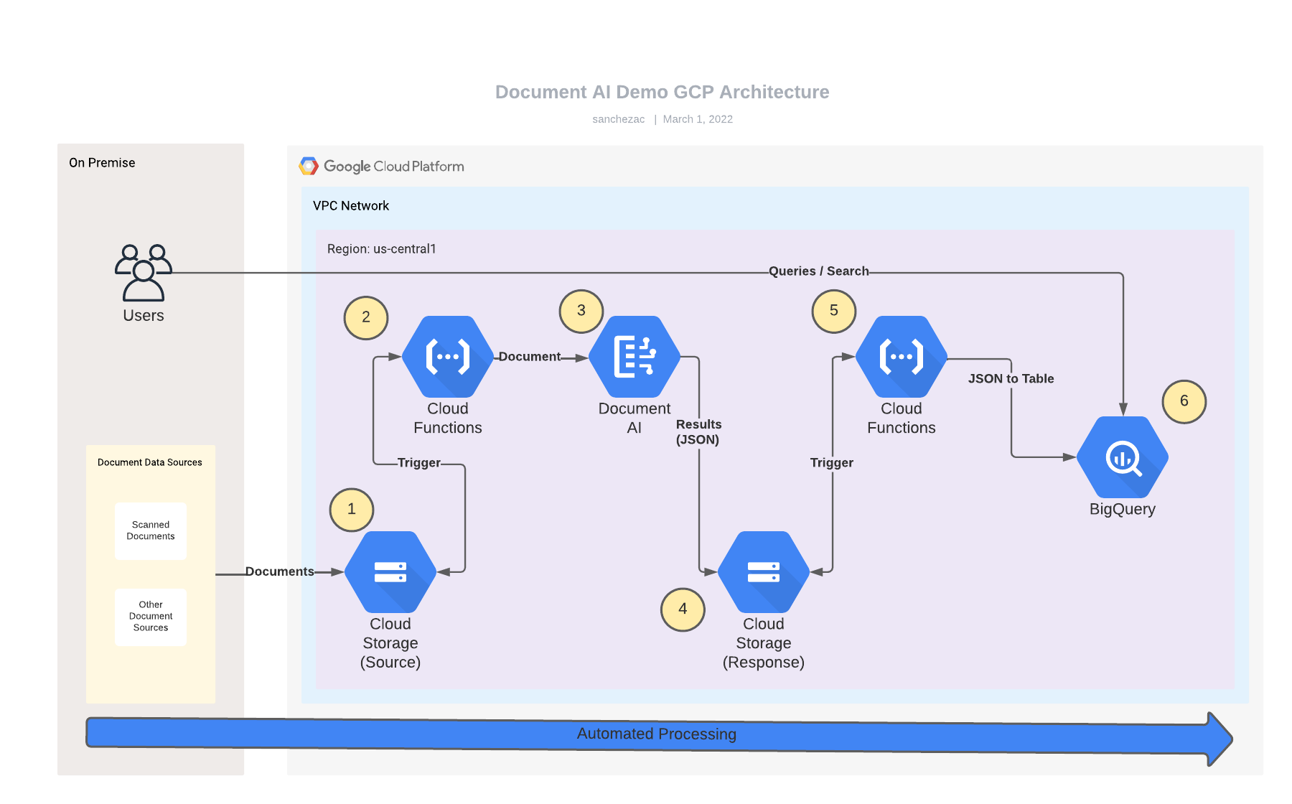Click the Cloud Storage (Response) icon
Image resolution: width=1292 pixels, height=804 pixels.
click(x=763, y=571)
